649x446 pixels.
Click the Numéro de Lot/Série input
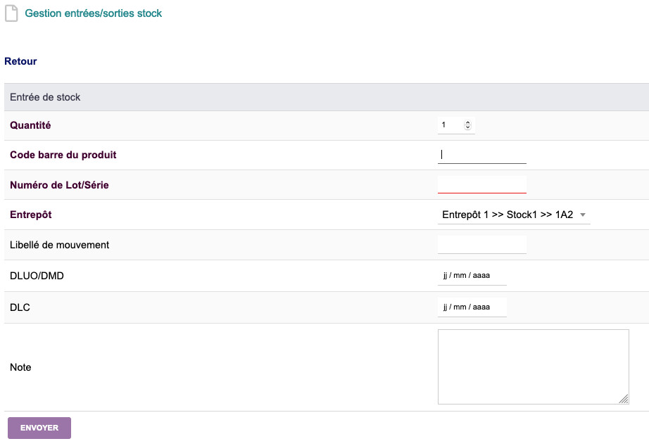click(x=481, y=184)
